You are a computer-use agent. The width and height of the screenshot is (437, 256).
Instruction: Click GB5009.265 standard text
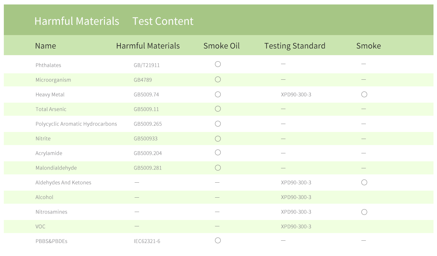pos(148,124)
